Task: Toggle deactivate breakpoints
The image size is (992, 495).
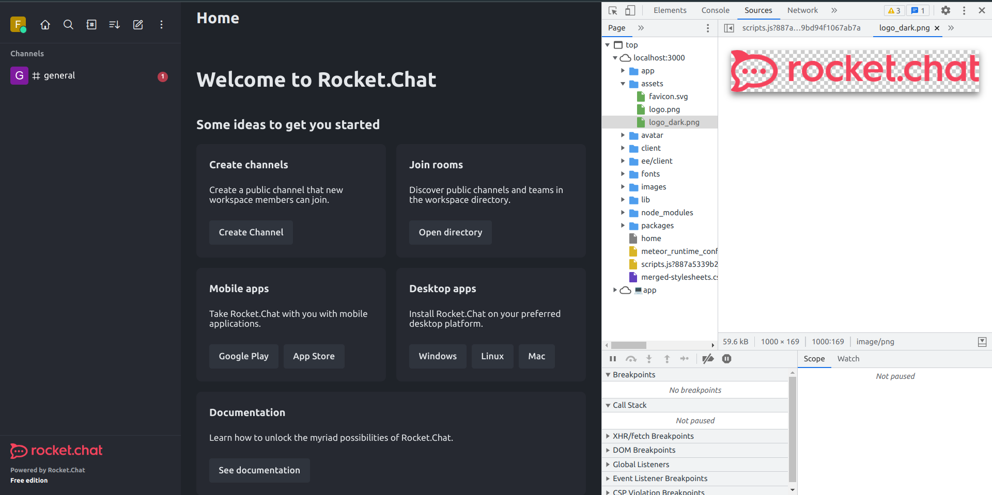Action: [708, 359]
